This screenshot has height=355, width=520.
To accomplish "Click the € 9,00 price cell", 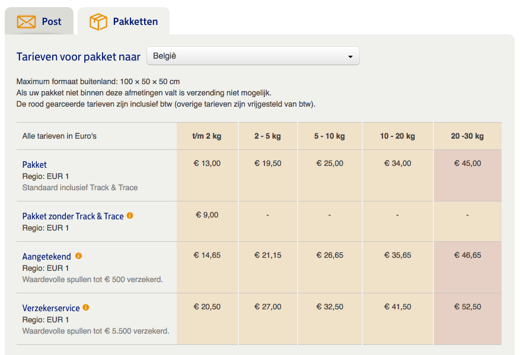I will [207, 222].
